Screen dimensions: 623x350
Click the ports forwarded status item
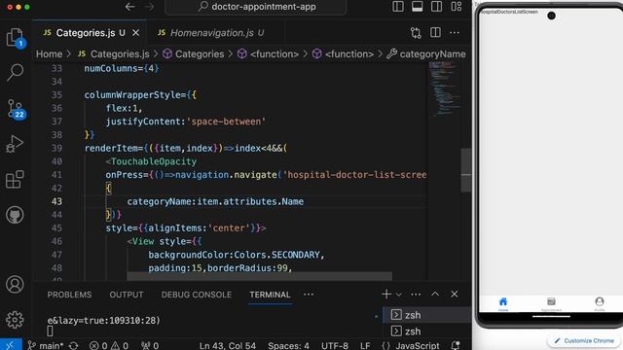coord(150,345)
